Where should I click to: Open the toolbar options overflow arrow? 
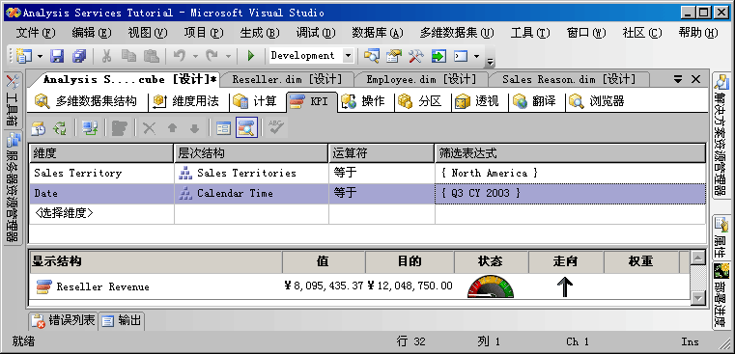(491, 61)
